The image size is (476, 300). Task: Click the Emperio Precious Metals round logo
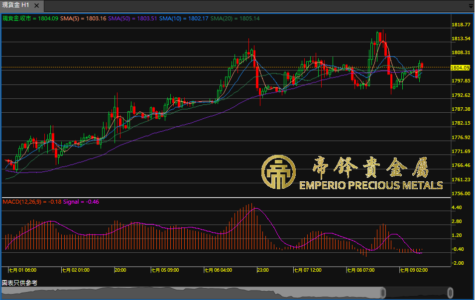point(279,172)
